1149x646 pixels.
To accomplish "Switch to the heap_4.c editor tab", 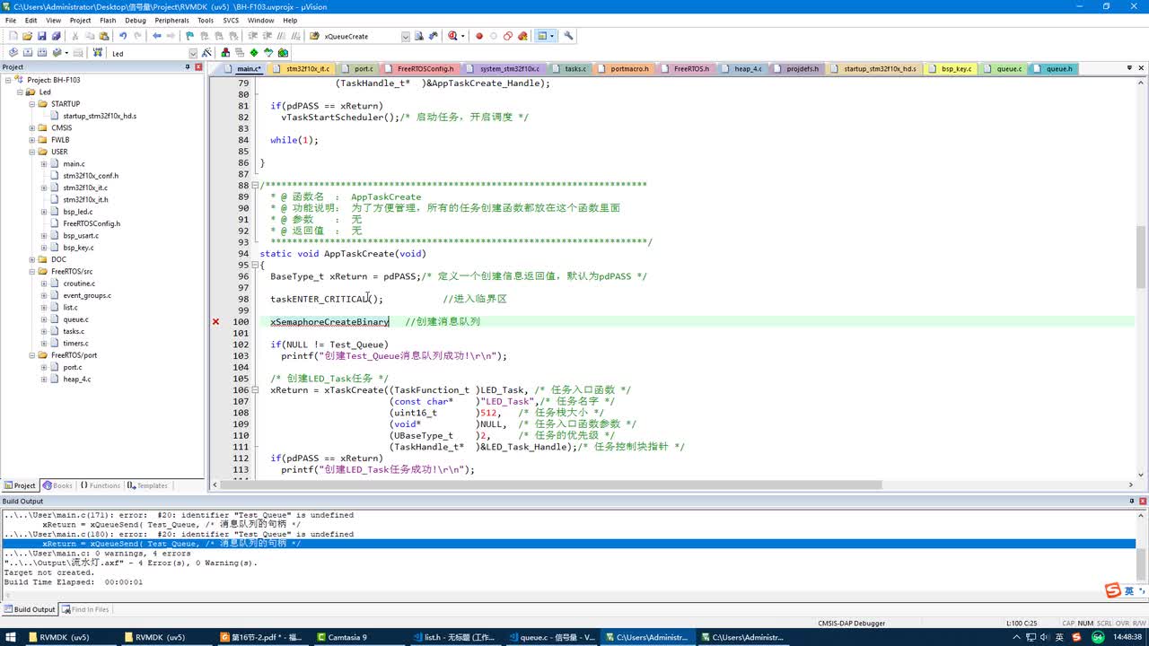I will [742, 68].
